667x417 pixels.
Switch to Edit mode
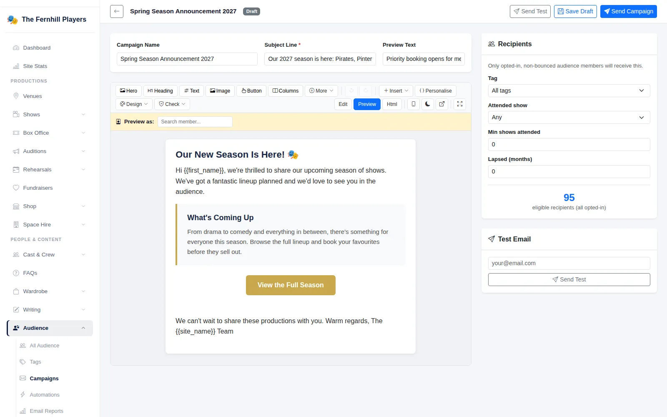click(343, 104)
